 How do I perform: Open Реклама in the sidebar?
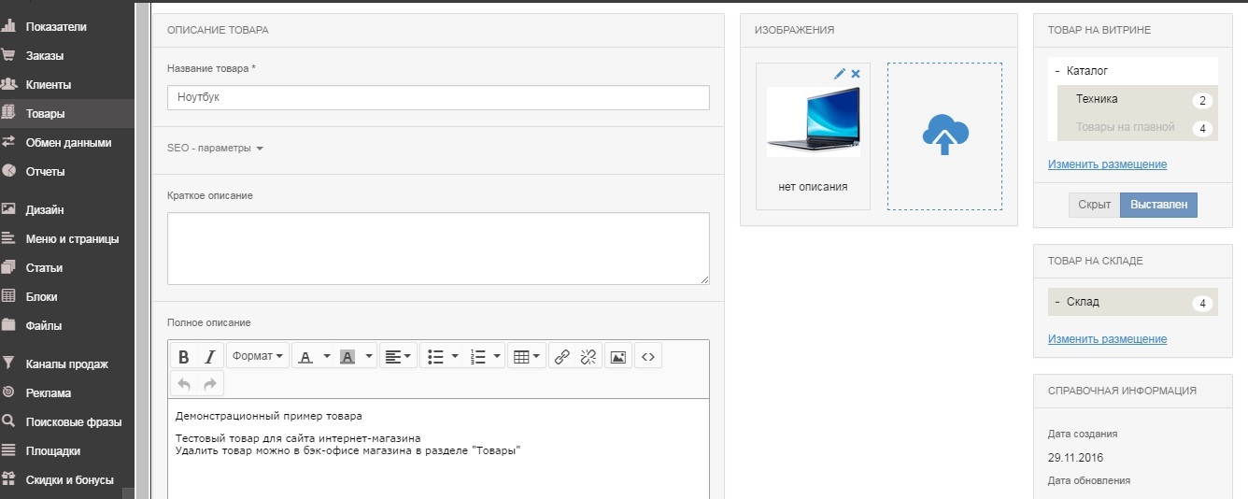[x=67, y=393]
